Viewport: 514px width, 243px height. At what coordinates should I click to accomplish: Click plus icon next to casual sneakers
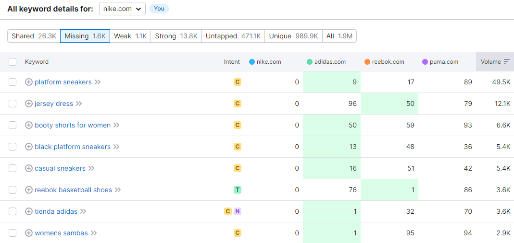[x=29, y=168]
